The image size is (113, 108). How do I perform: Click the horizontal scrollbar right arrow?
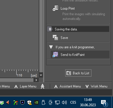(36, 80)
